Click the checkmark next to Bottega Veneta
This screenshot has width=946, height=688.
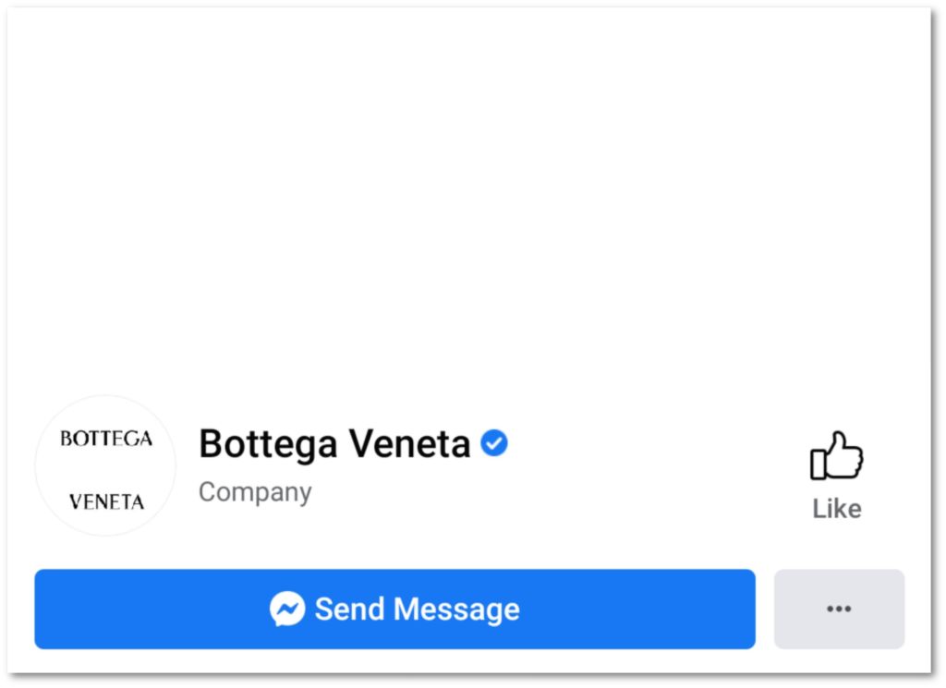(x=494, y=444)
